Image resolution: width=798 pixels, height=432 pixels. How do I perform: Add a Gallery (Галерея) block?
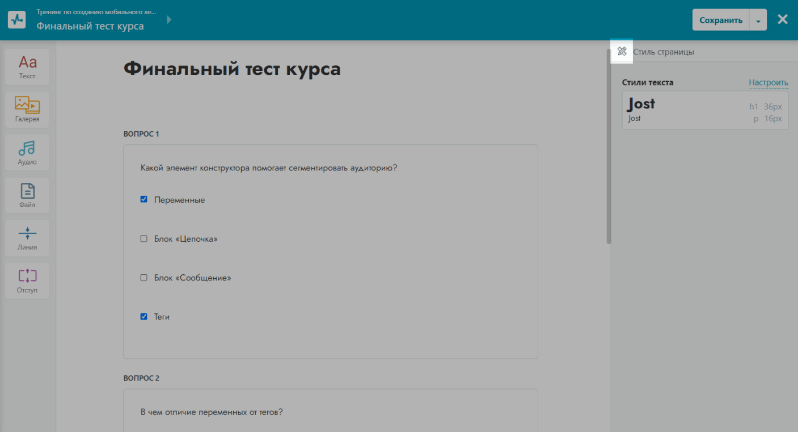pos(27,110)
